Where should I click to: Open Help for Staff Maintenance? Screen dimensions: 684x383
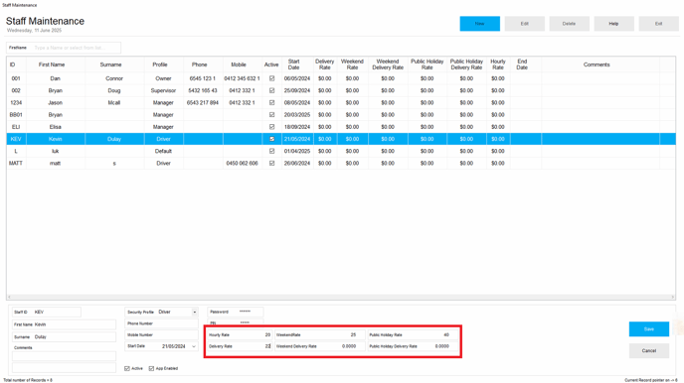click(x=613, y=24)
